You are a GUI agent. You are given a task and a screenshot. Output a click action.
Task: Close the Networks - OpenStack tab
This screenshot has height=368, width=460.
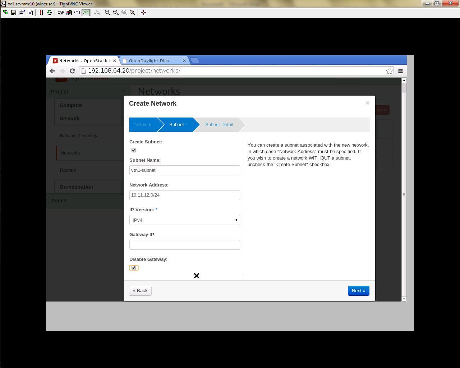tap(115, 61)
